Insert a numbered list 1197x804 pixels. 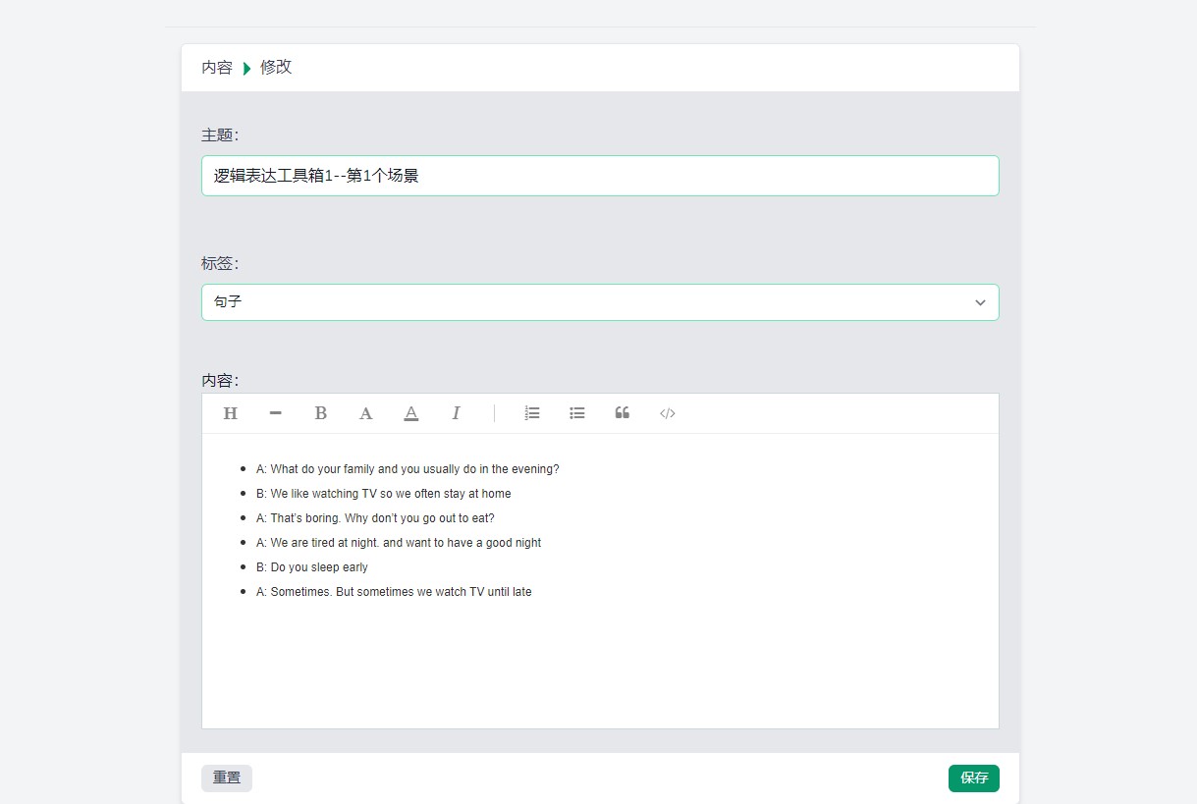tap(532, 413)
